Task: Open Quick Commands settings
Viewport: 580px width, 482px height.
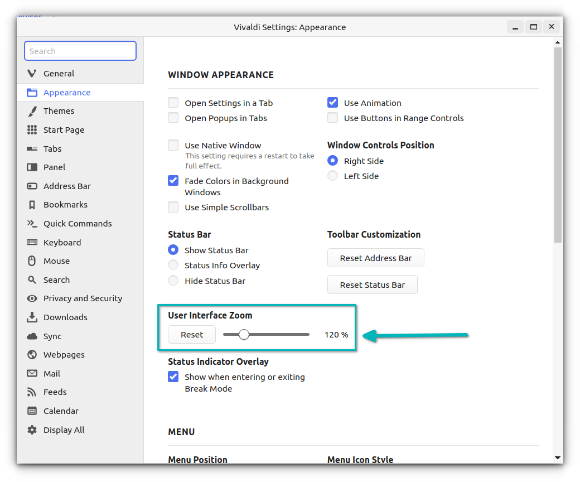Action: 80,224
